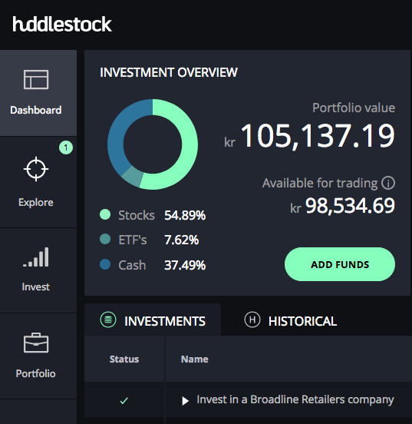
Task: Click the Explore crosshair icon
Action: [36, 169]
